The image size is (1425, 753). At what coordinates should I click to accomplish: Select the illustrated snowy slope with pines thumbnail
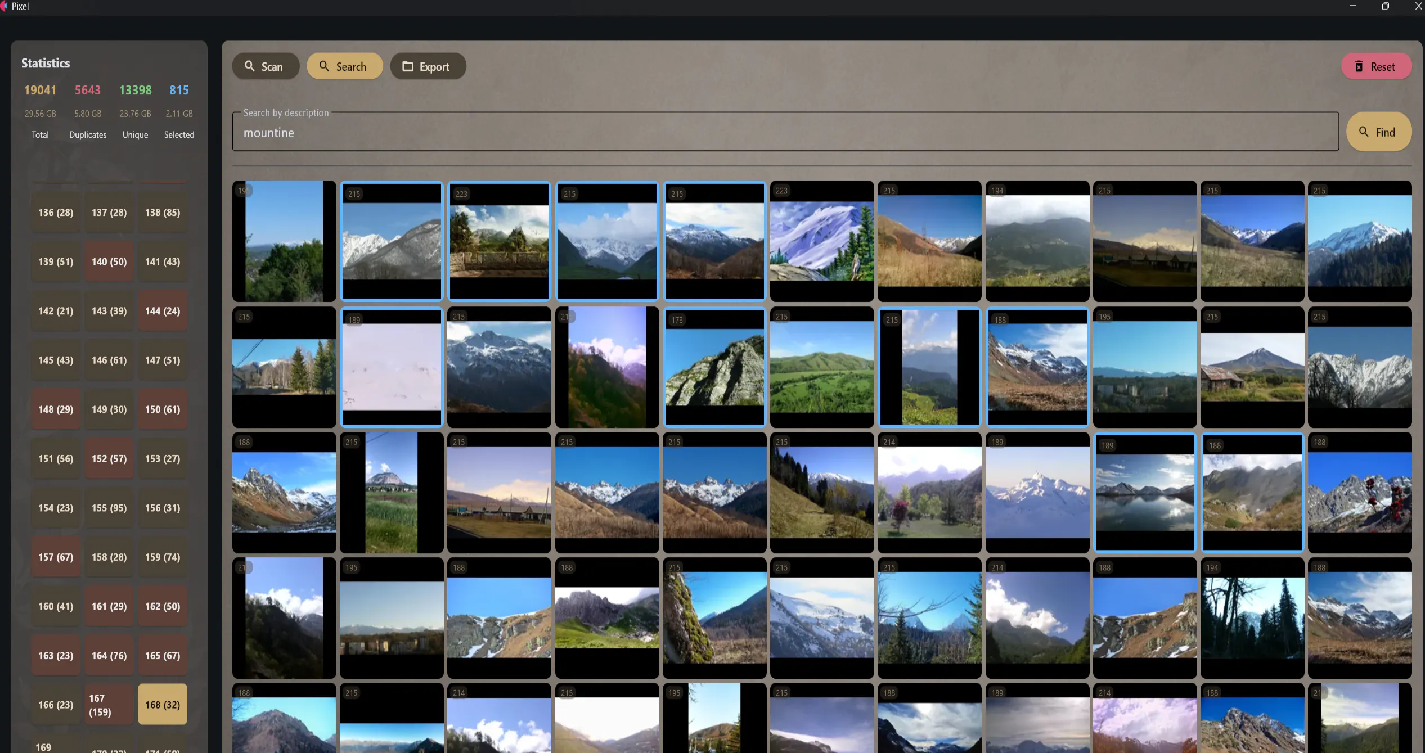pos(822,241)
